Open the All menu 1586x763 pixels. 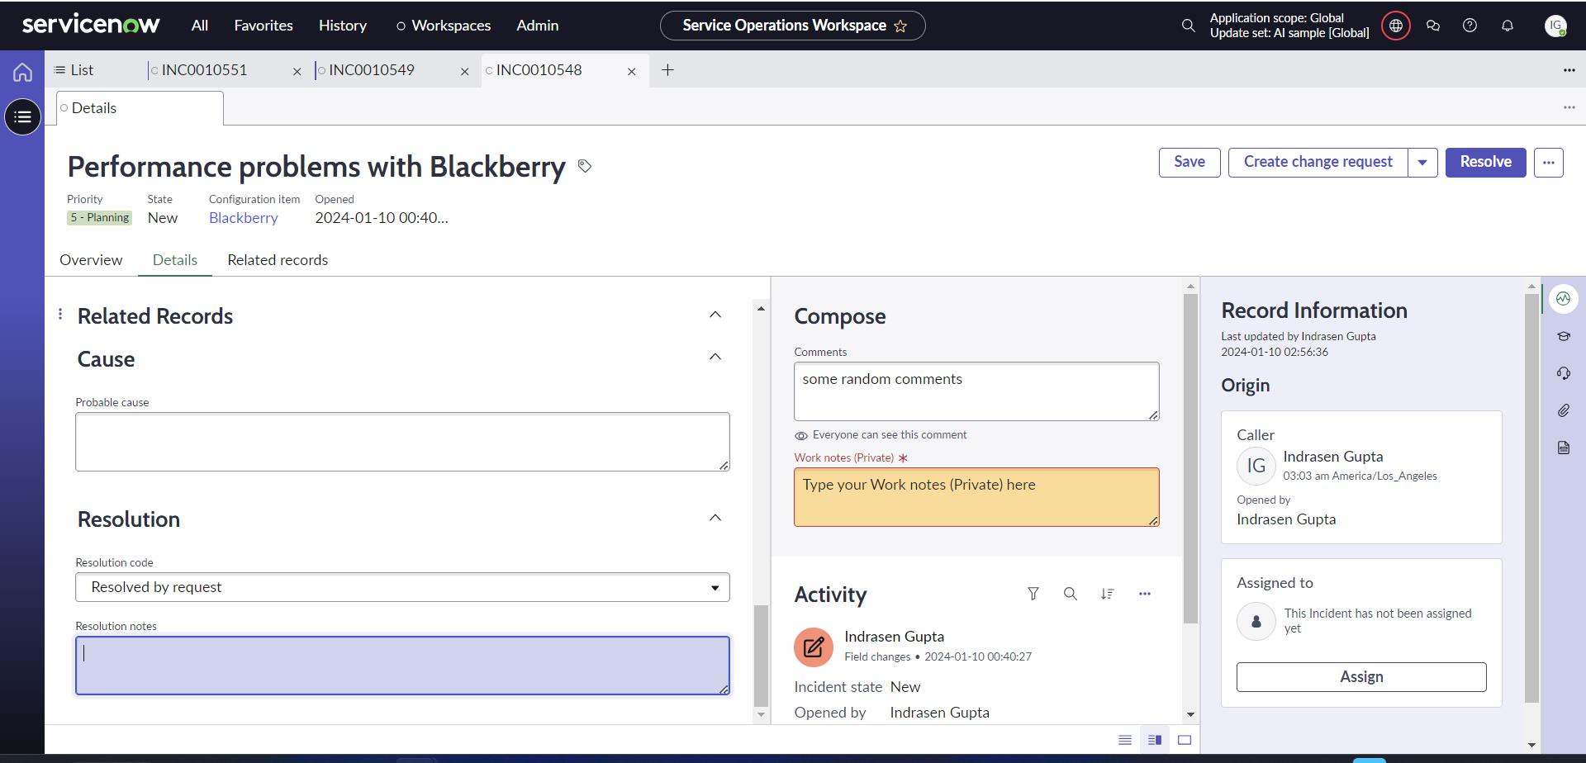(x=200, y=26)
